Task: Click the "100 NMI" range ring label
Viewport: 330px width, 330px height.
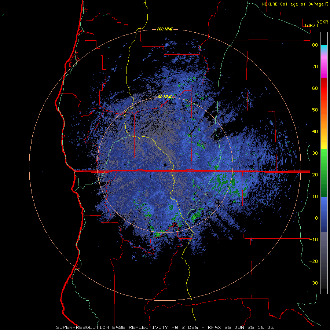Action: [165, 29]
